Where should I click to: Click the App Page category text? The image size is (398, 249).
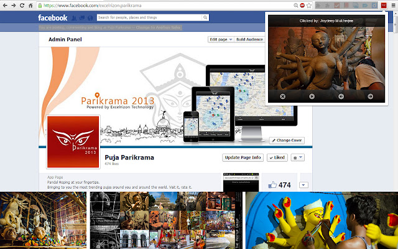[55, 177]
